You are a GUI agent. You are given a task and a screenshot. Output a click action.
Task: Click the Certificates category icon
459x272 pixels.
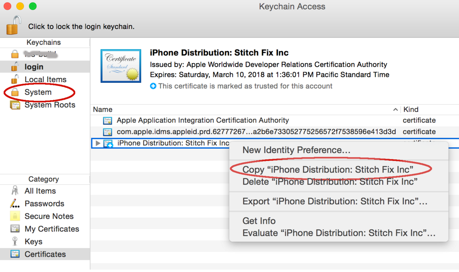[x=15, y=254]
